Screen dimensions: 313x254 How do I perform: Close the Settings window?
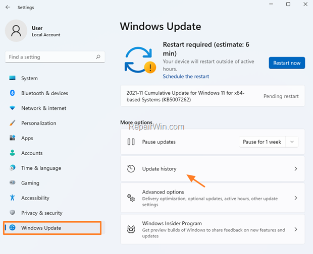(305, 4)
